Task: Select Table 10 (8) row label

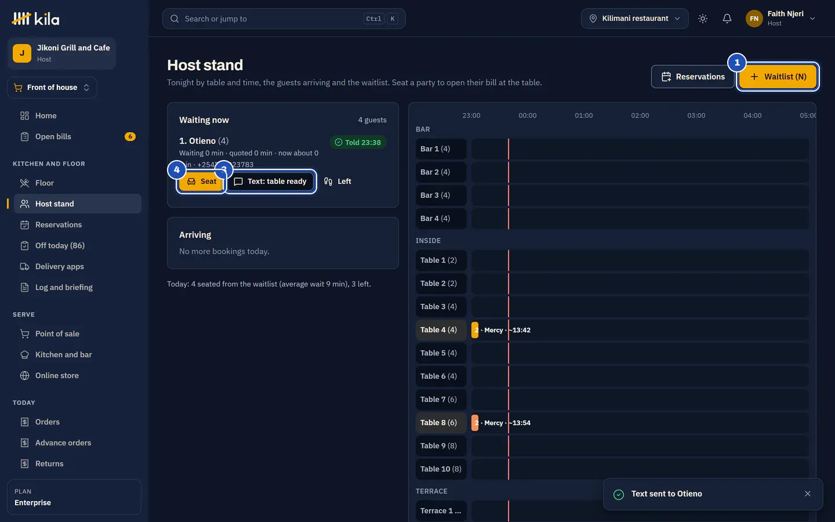Action: 441,469
